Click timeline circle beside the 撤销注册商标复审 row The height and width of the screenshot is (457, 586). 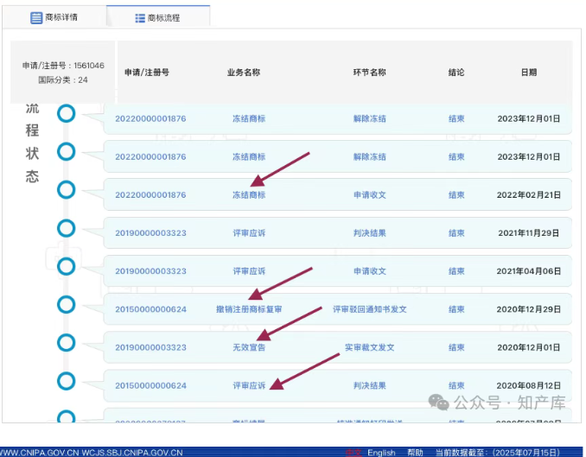67,304
